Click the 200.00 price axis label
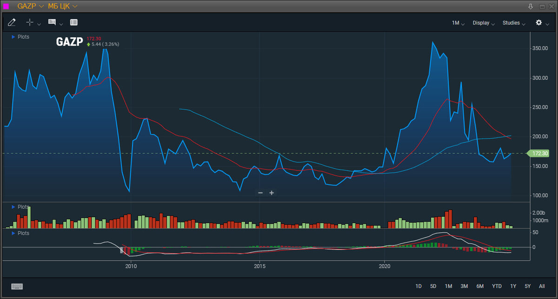Image resolution: width=558 pixels, height=299 pixels. 540,136
